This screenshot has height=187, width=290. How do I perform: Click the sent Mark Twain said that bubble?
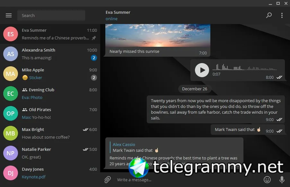click(248, 130)
